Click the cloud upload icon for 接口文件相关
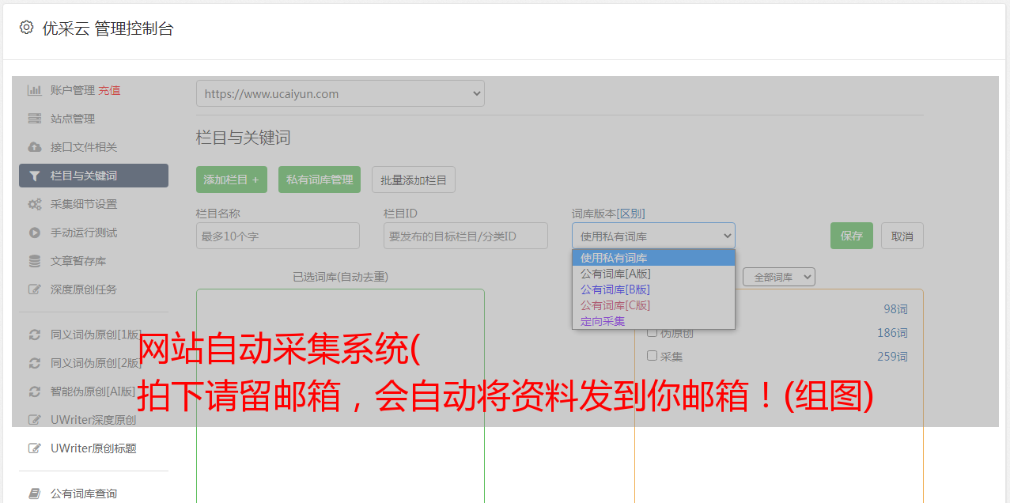 (x=35, y=147)
